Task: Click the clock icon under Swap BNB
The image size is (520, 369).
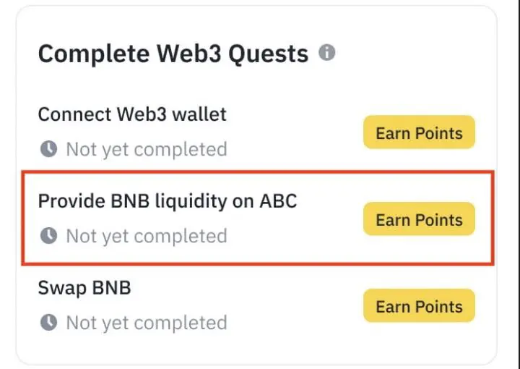Action: (x=48, y=323)
